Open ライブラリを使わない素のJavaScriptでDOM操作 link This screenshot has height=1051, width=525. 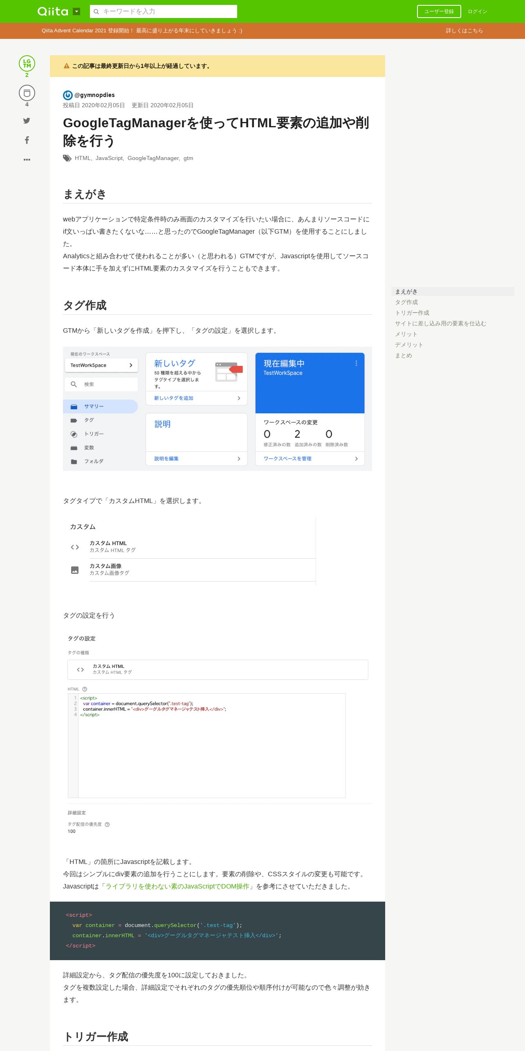[177, 886]
